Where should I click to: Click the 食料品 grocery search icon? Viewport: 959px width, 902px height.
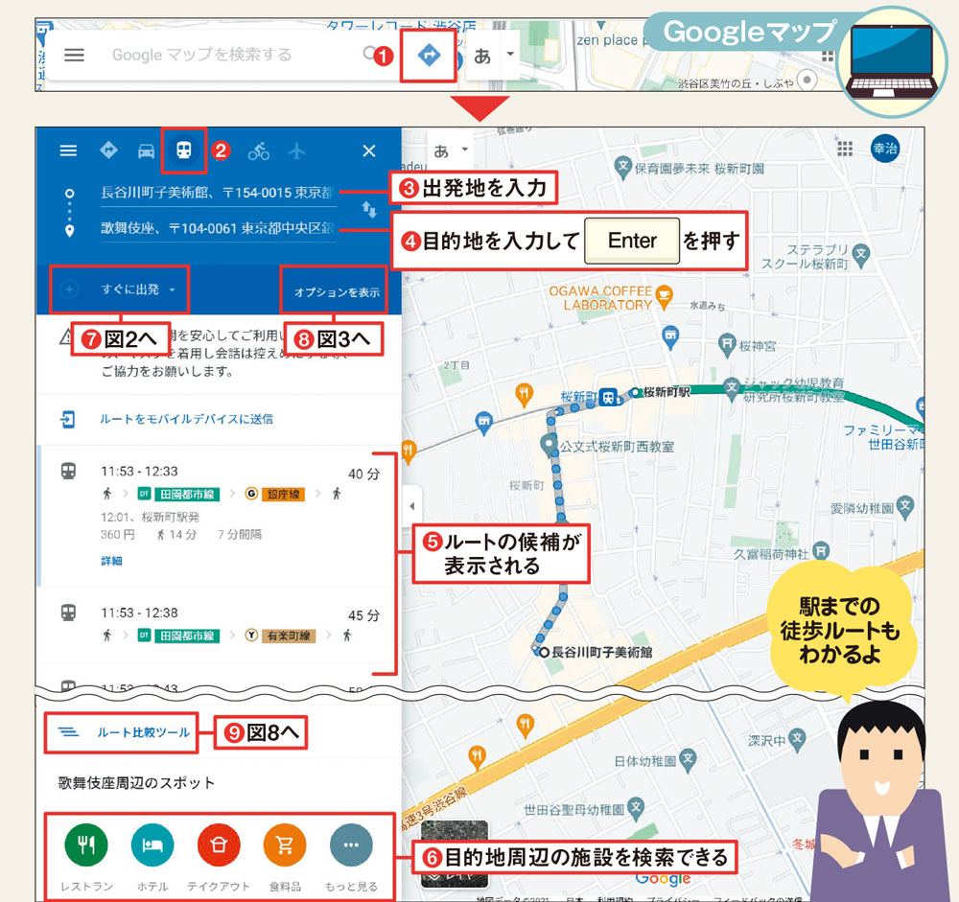point(285,845)
